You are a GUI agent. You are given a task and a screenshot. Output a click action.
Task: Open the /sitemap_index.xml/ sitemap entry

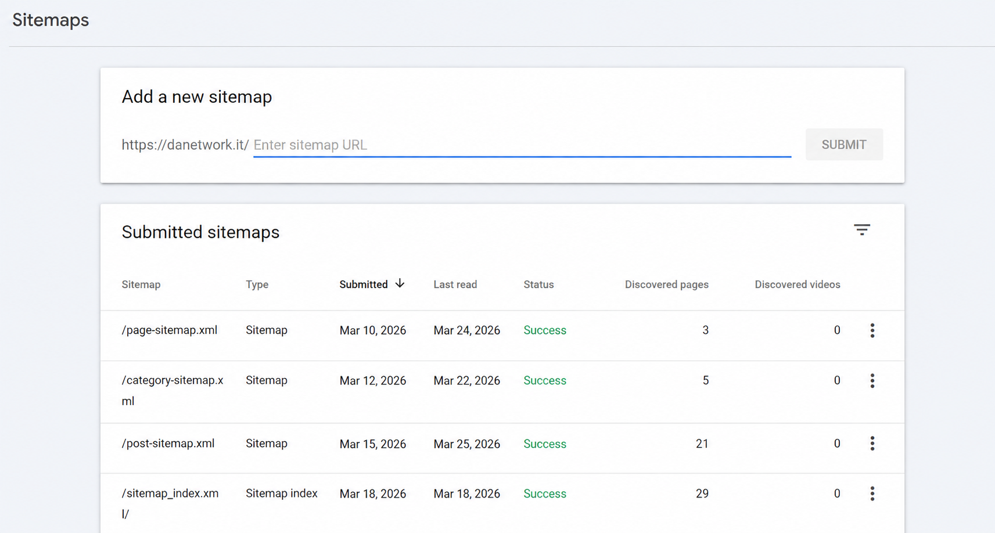pos(170,503)
